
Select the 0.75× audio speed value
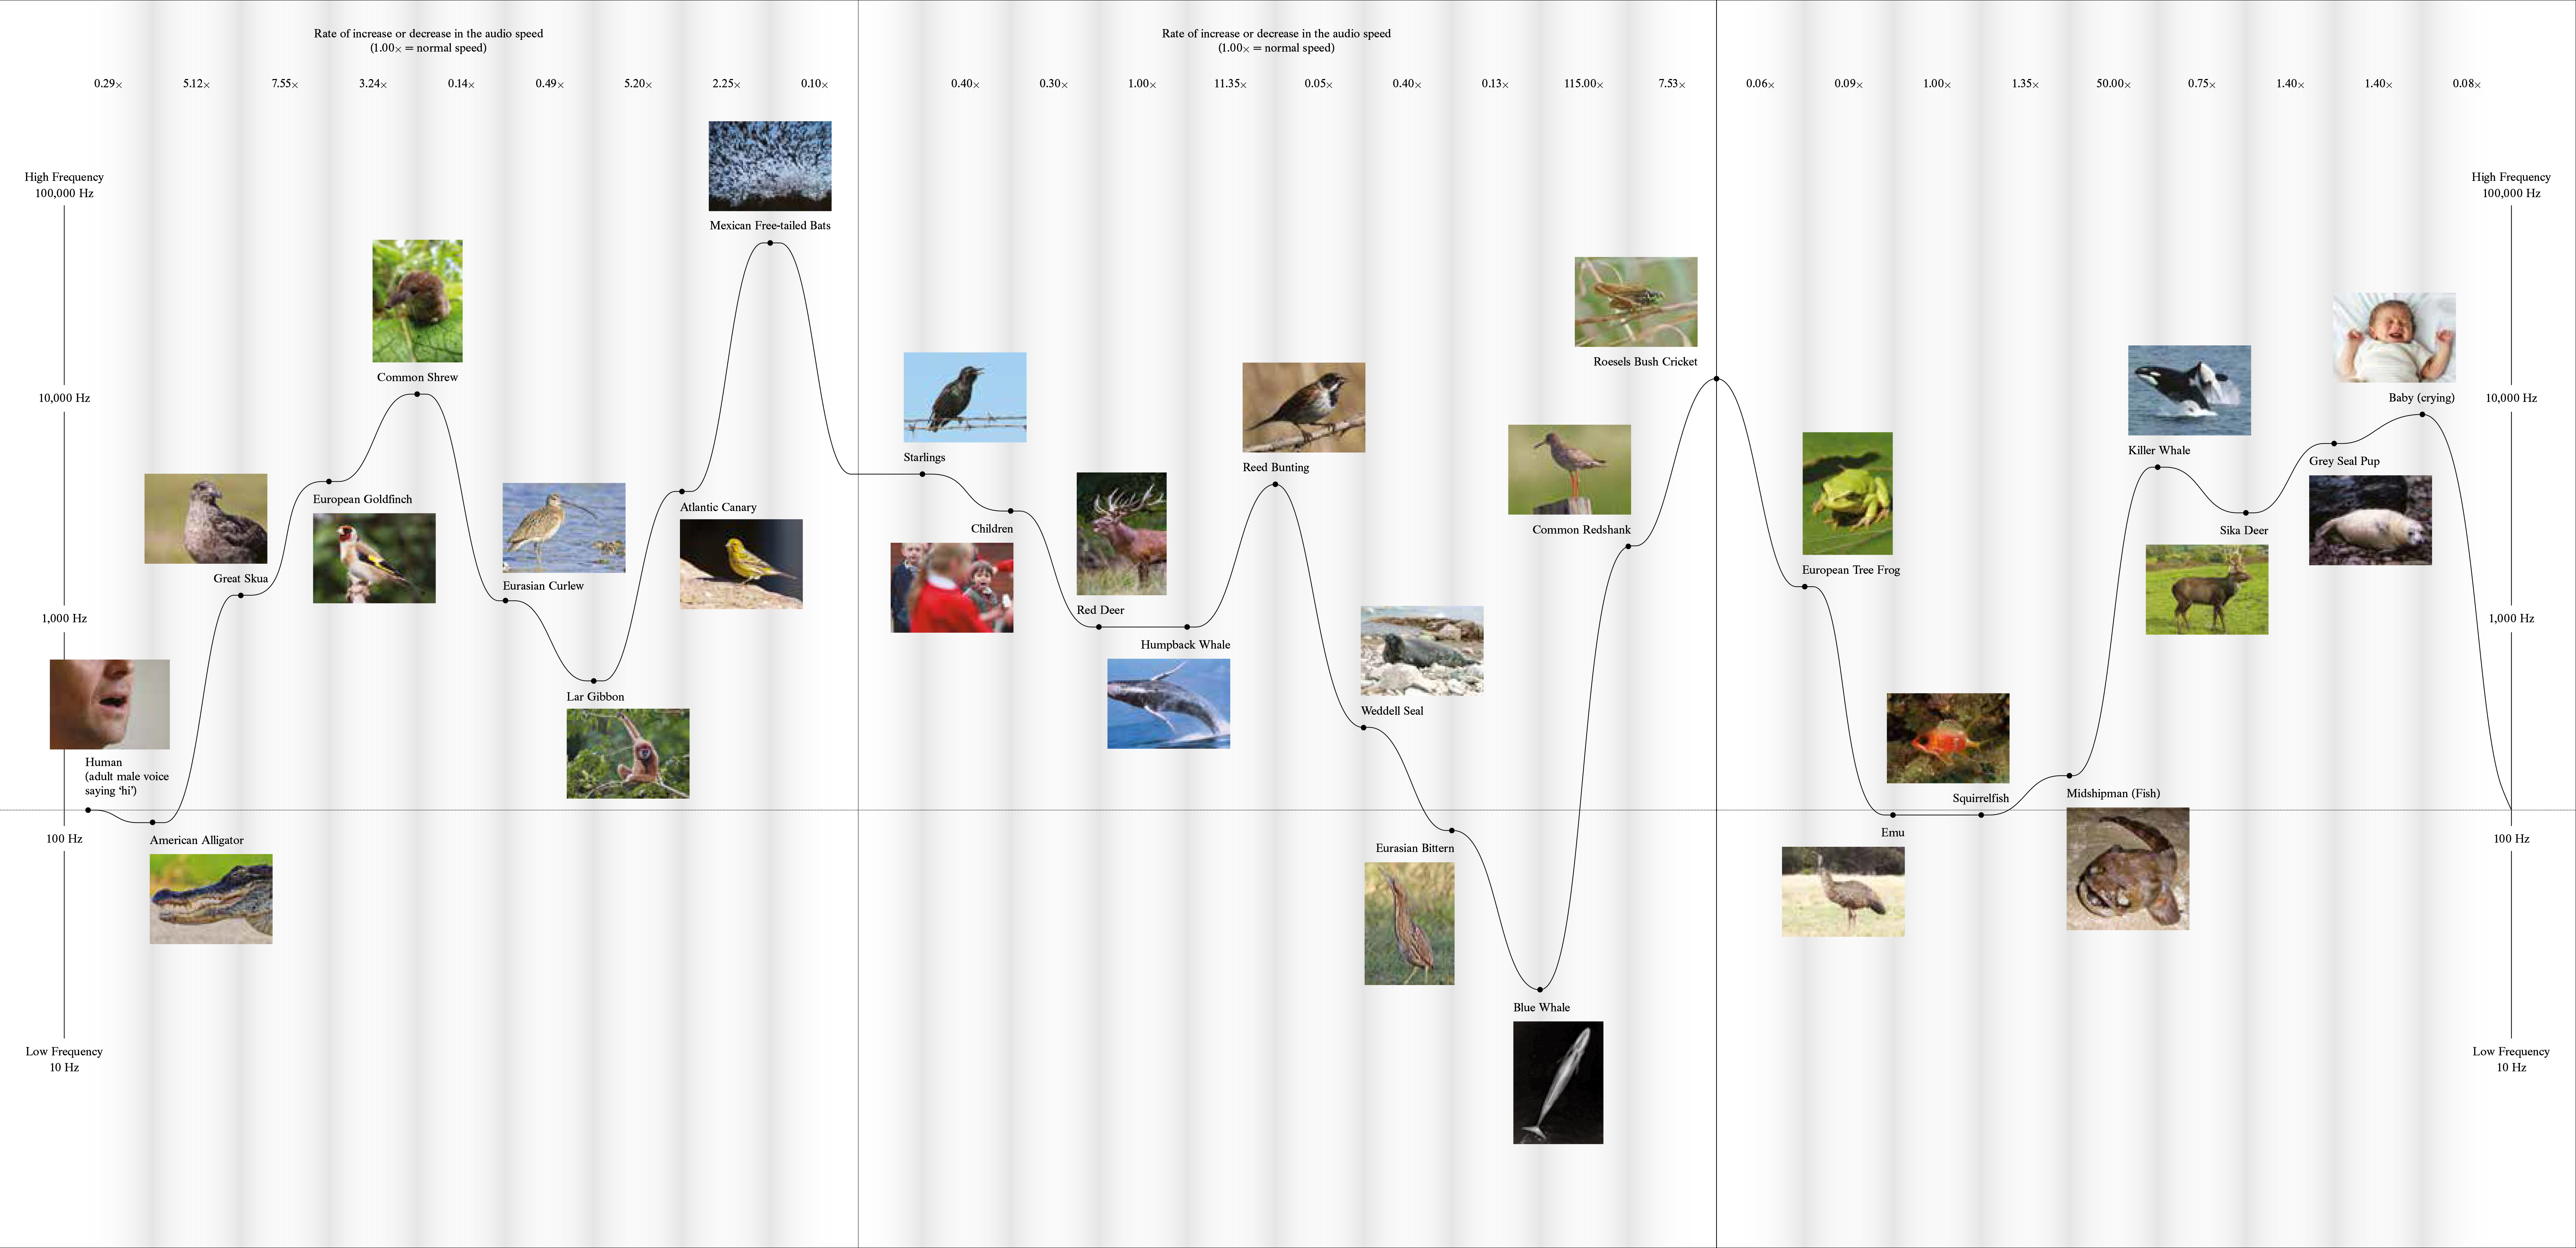coord(2202,84)
